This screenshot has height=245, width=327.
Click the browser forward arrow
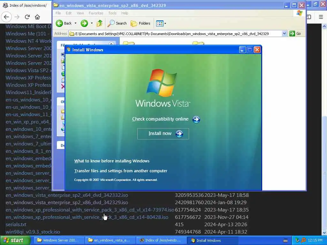17,17
